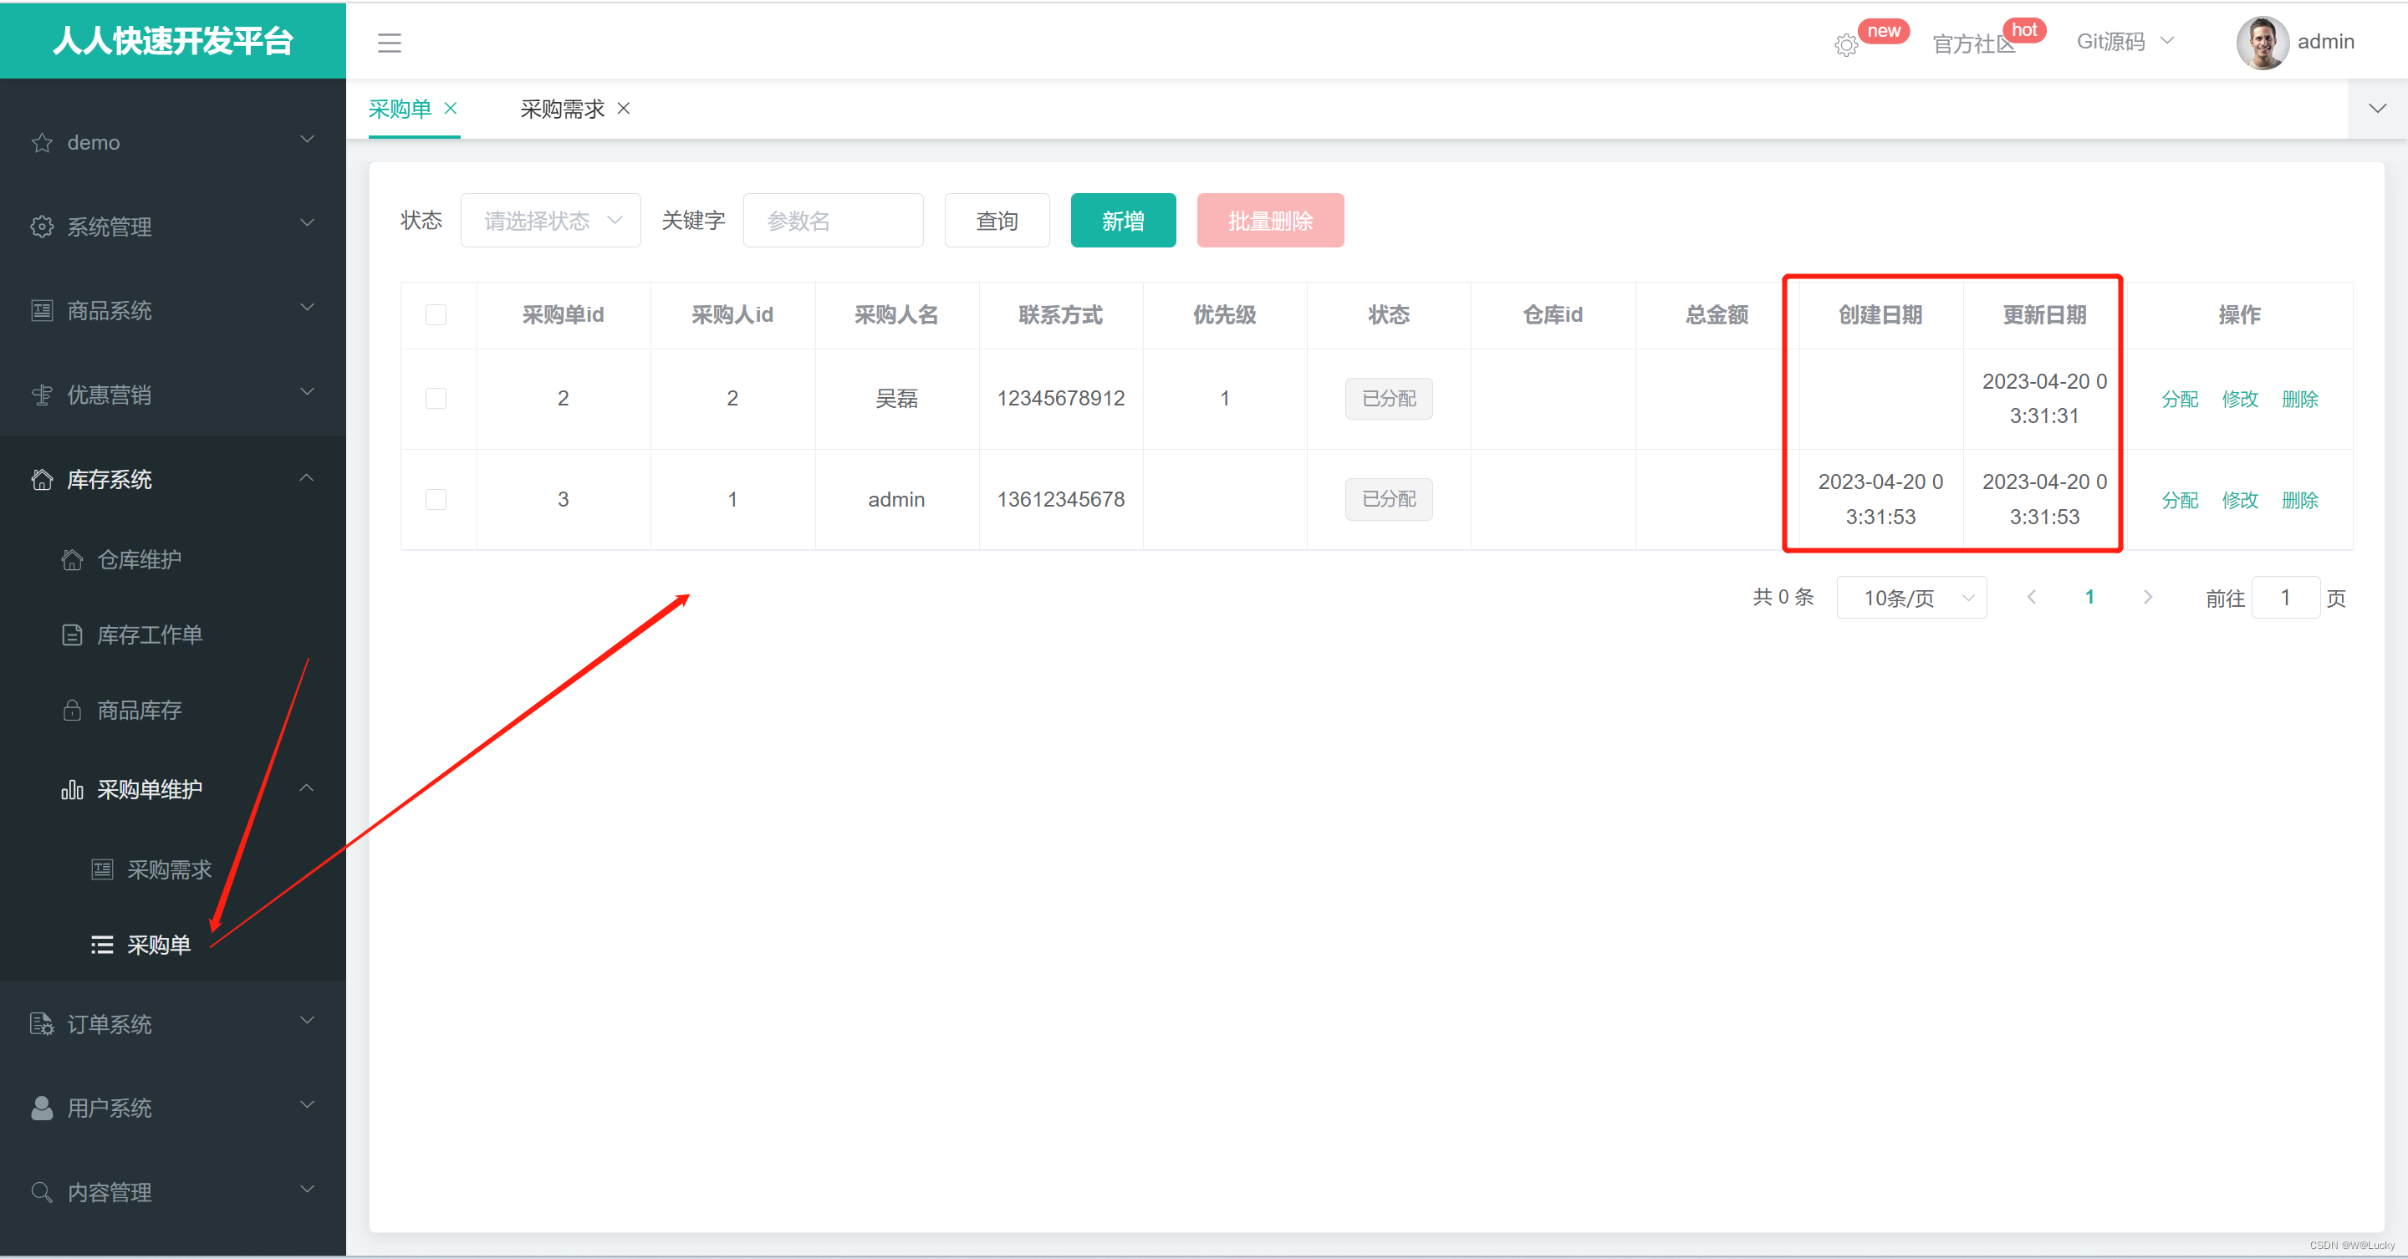This screenshot has width=2408, height=1259.
Task: Open the 请选择状态 status dropdown
Action: pos(551,221)
